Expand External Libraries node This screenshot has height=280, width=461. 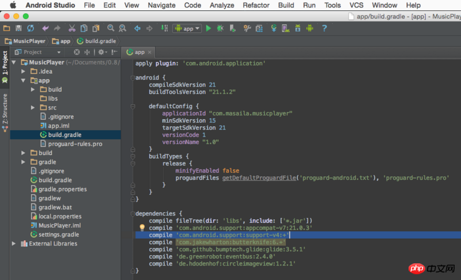[x=13, y=244]
